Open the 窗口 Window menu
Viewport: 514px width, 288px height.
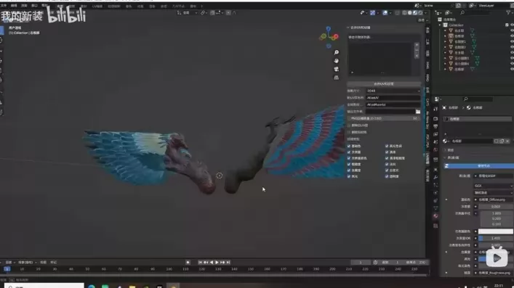pyautogui.click(x=34, y=6)
